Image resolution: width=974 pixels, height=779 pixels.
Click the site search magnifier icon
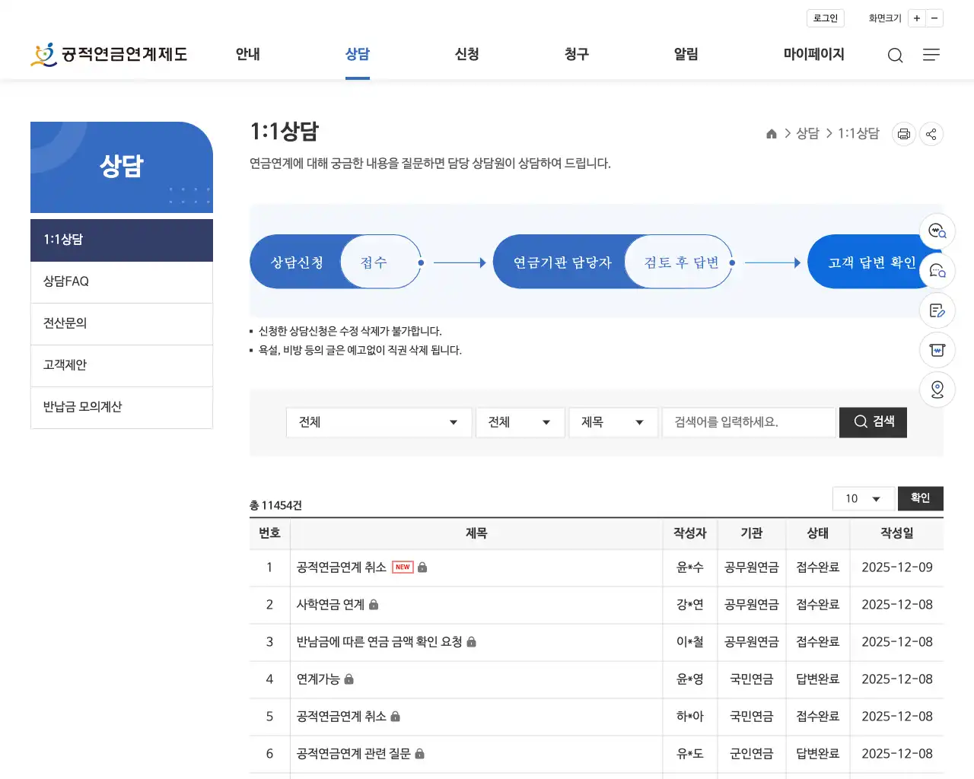[895, 55]
